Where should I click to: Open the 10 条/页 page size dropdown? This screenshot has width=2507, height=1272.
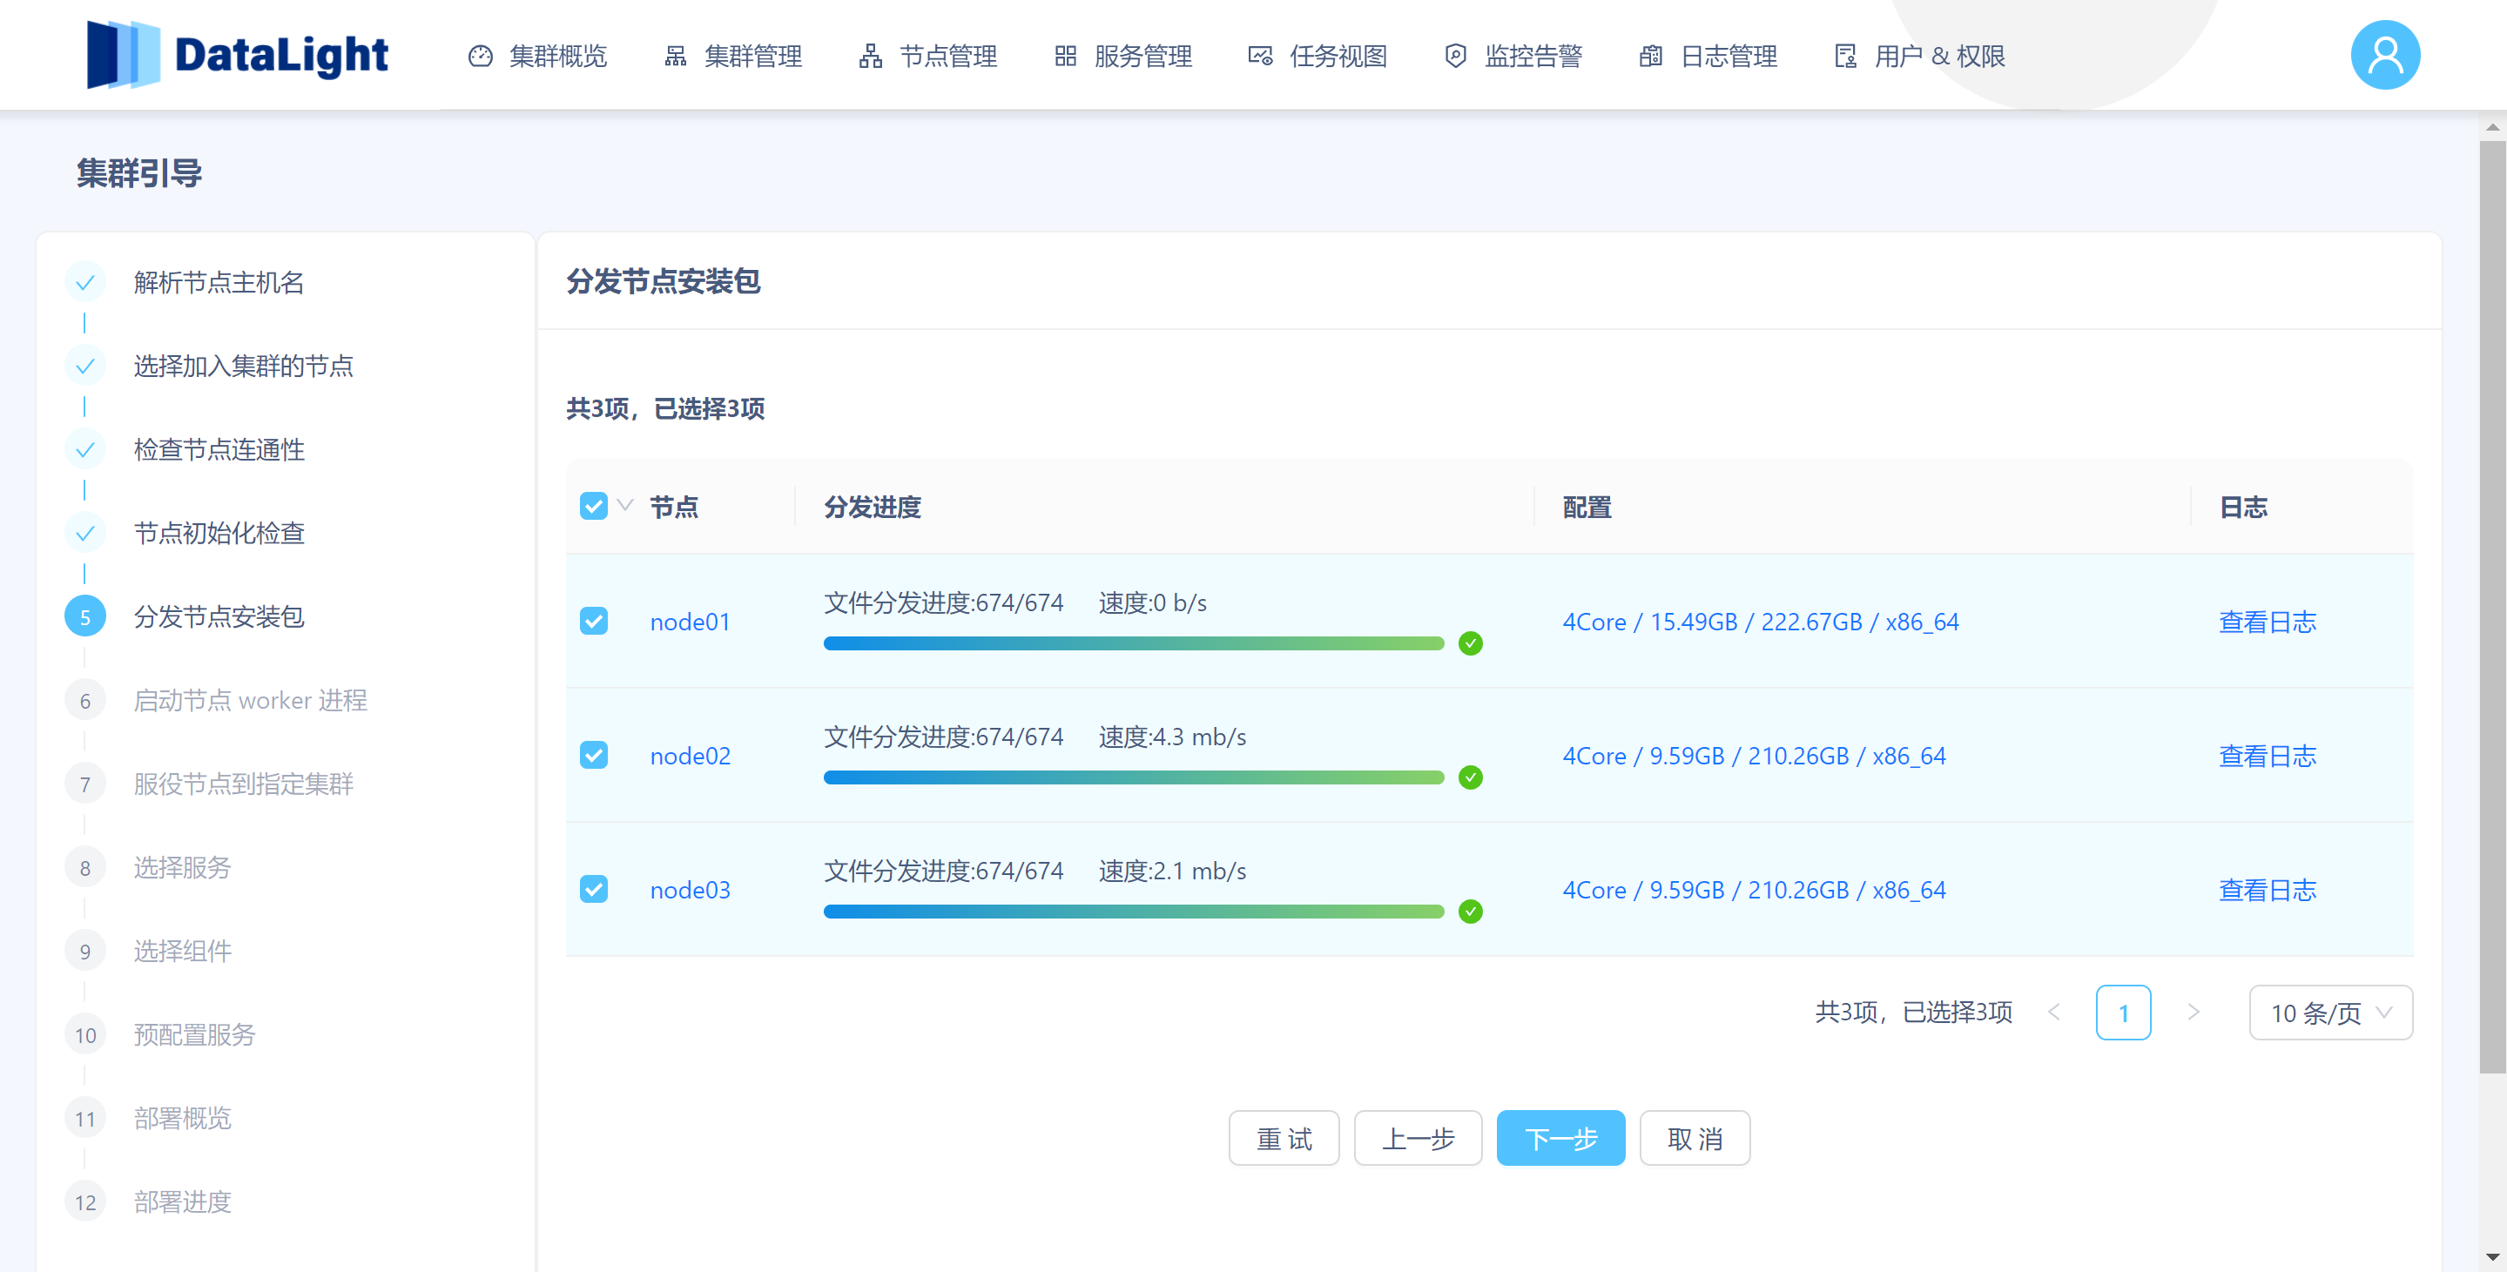click(x=2331, y=1013)
